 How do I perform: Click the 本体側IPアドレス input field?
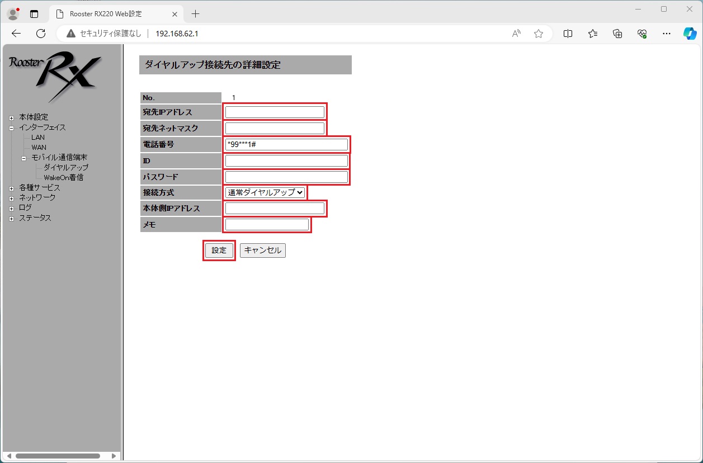point(275,209)
